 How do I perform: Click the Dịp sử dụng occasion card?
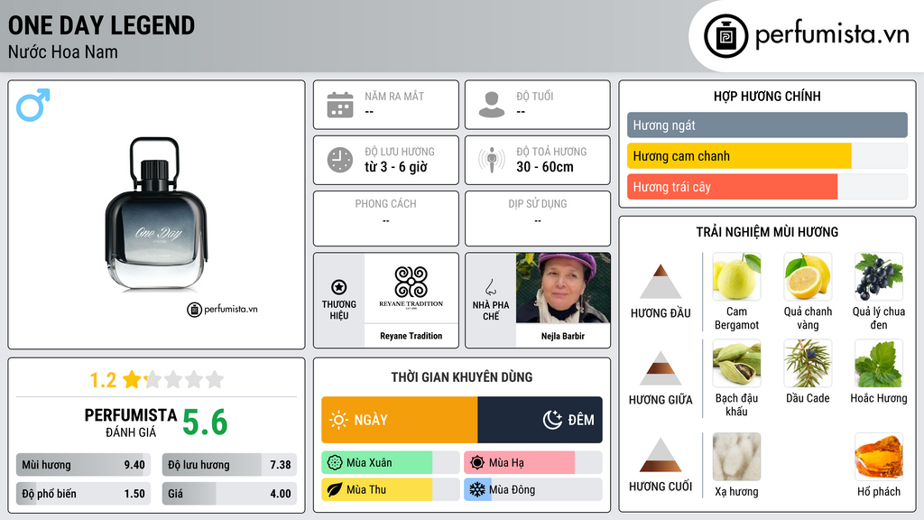538,218
